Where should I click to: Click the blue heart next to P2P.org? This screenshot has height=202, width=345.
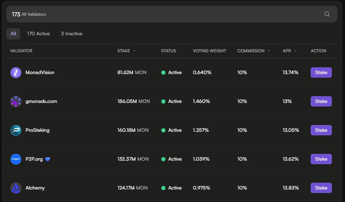click(47, 159)
